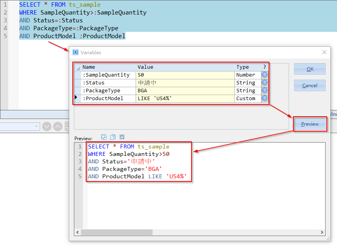Click help icon for :ProductModel row

click(265, 98)
